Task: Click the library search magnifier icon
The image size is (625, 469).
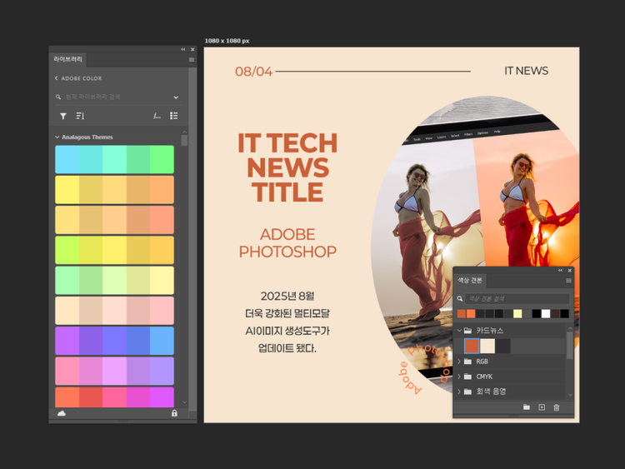Action: pyautogui.click(x=58, y=97)
